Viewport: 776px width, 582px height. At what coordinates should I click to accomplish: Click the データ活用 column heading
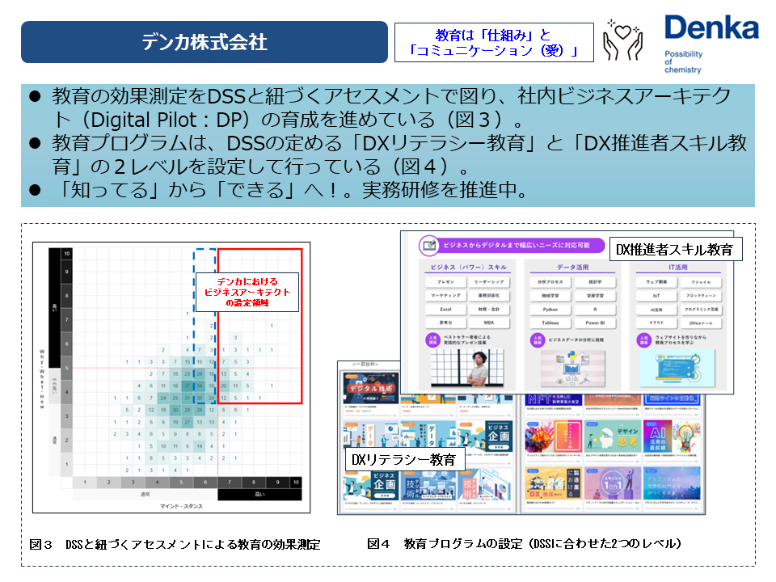(x=572, y=268)
